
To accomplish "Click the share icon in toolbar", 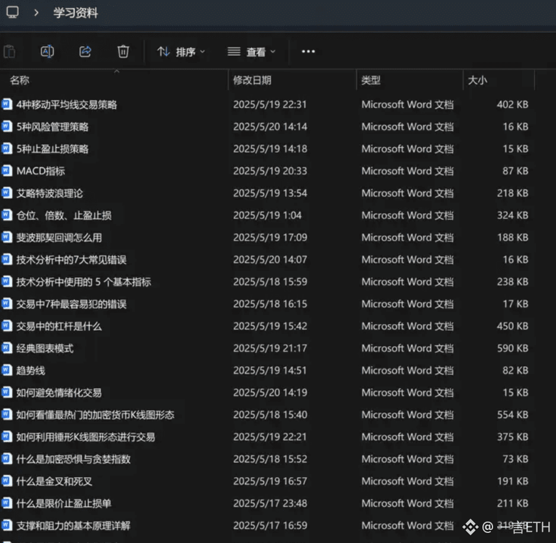I will pyautogui.click(x=85, y=52).
